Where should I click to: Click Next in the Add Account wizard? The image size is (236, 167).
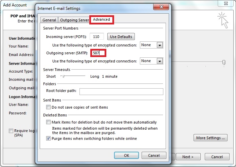[188, 157]
